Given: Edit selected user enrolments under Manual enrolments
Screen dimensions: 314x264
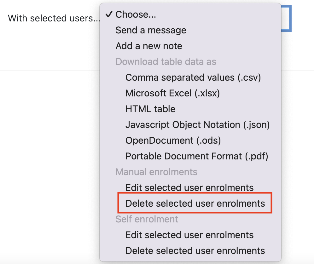Looking at the screenshot, I should click(x=190, y=187).
